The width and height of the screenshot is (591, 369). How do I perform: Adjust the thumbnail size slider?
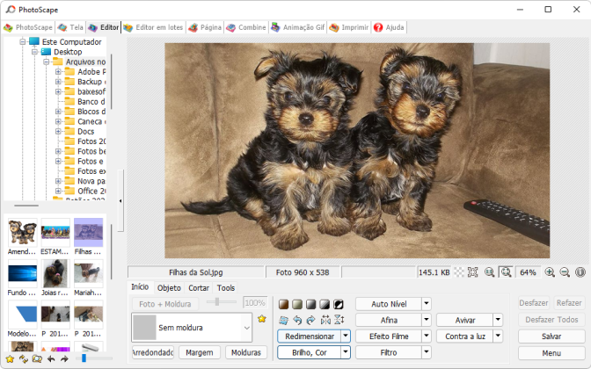point(84,358)
